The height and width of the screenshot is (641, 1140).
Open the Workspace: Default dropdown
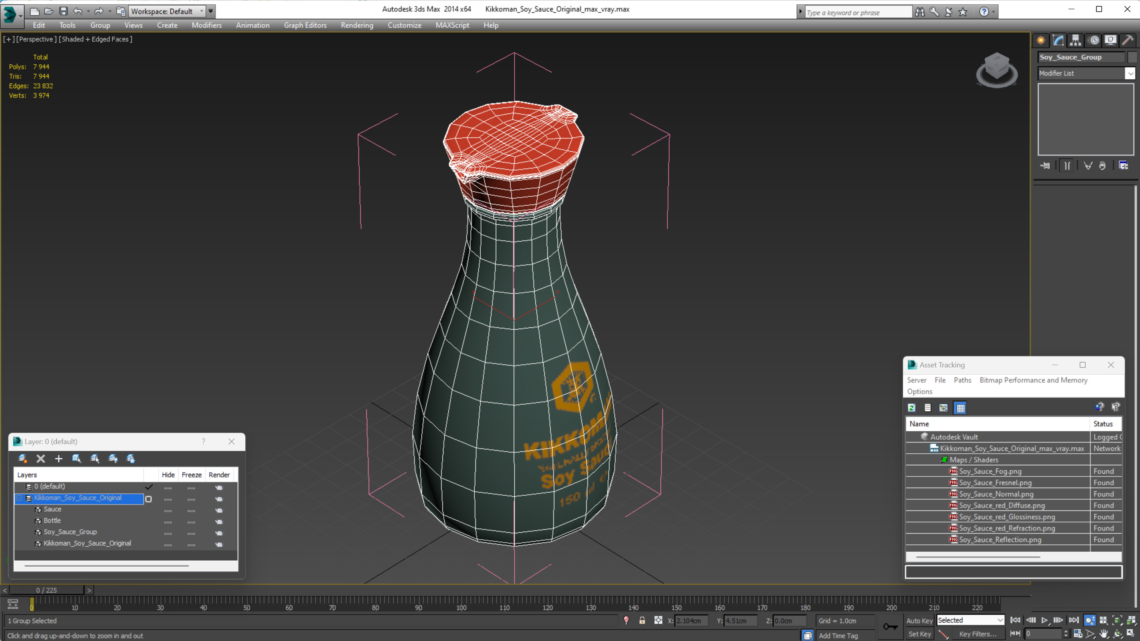pyautogui.click(x=167, y=11)
